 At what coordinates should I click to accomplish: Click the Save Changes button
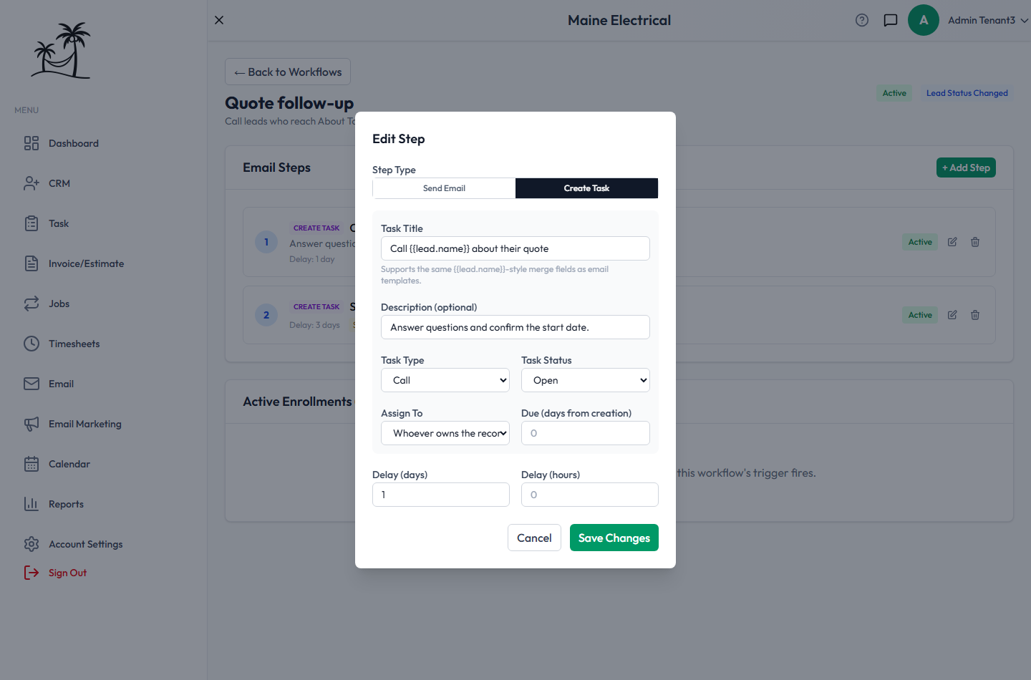pyautogui.click(x=614, y=538)
